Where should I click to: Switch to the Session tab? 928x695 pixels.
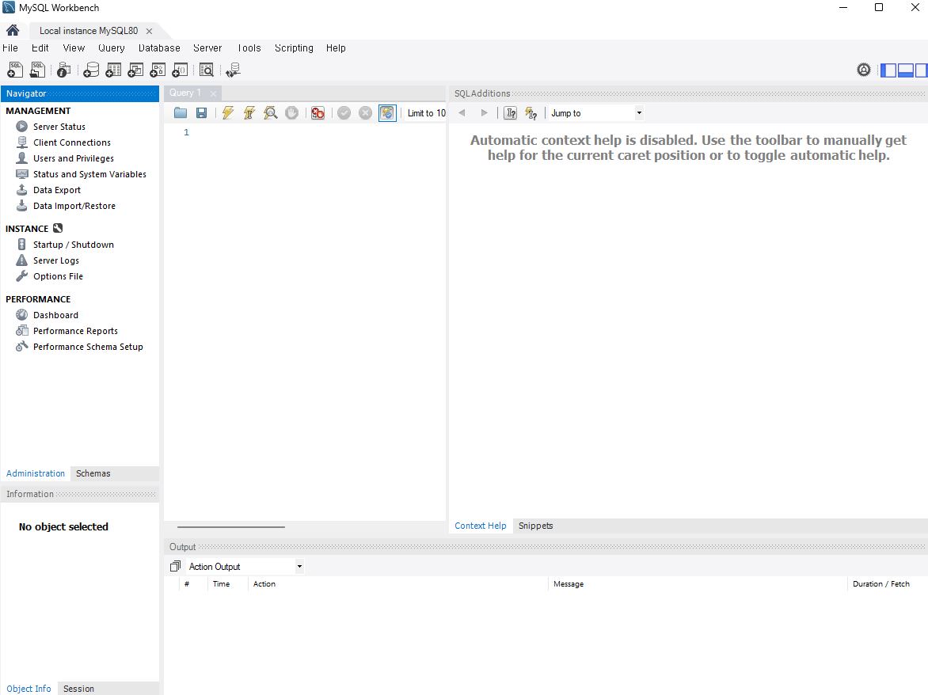click(x=78, y=689)
